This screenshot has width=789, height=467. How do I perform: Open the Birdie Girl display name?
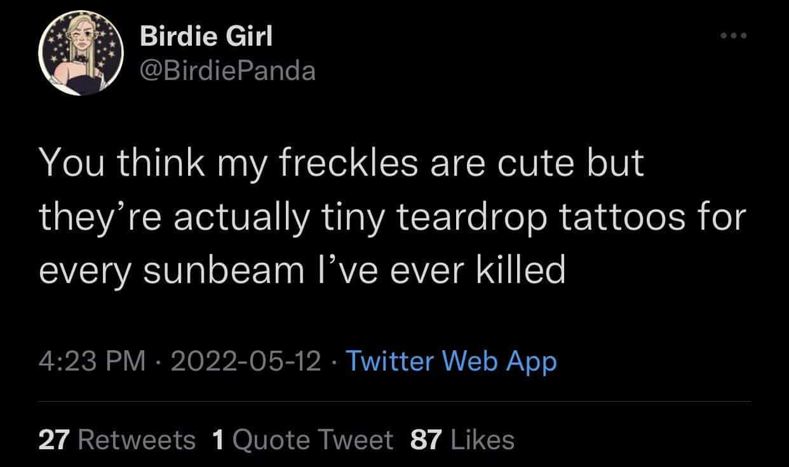point(206,37)
